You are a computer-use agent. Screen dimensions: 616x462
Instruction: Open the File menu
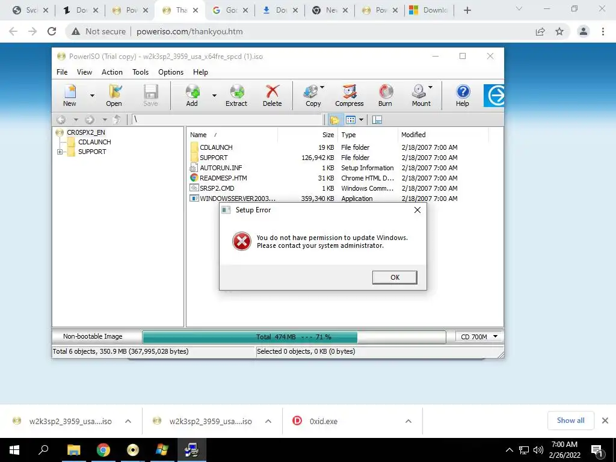tap(62, 72)
